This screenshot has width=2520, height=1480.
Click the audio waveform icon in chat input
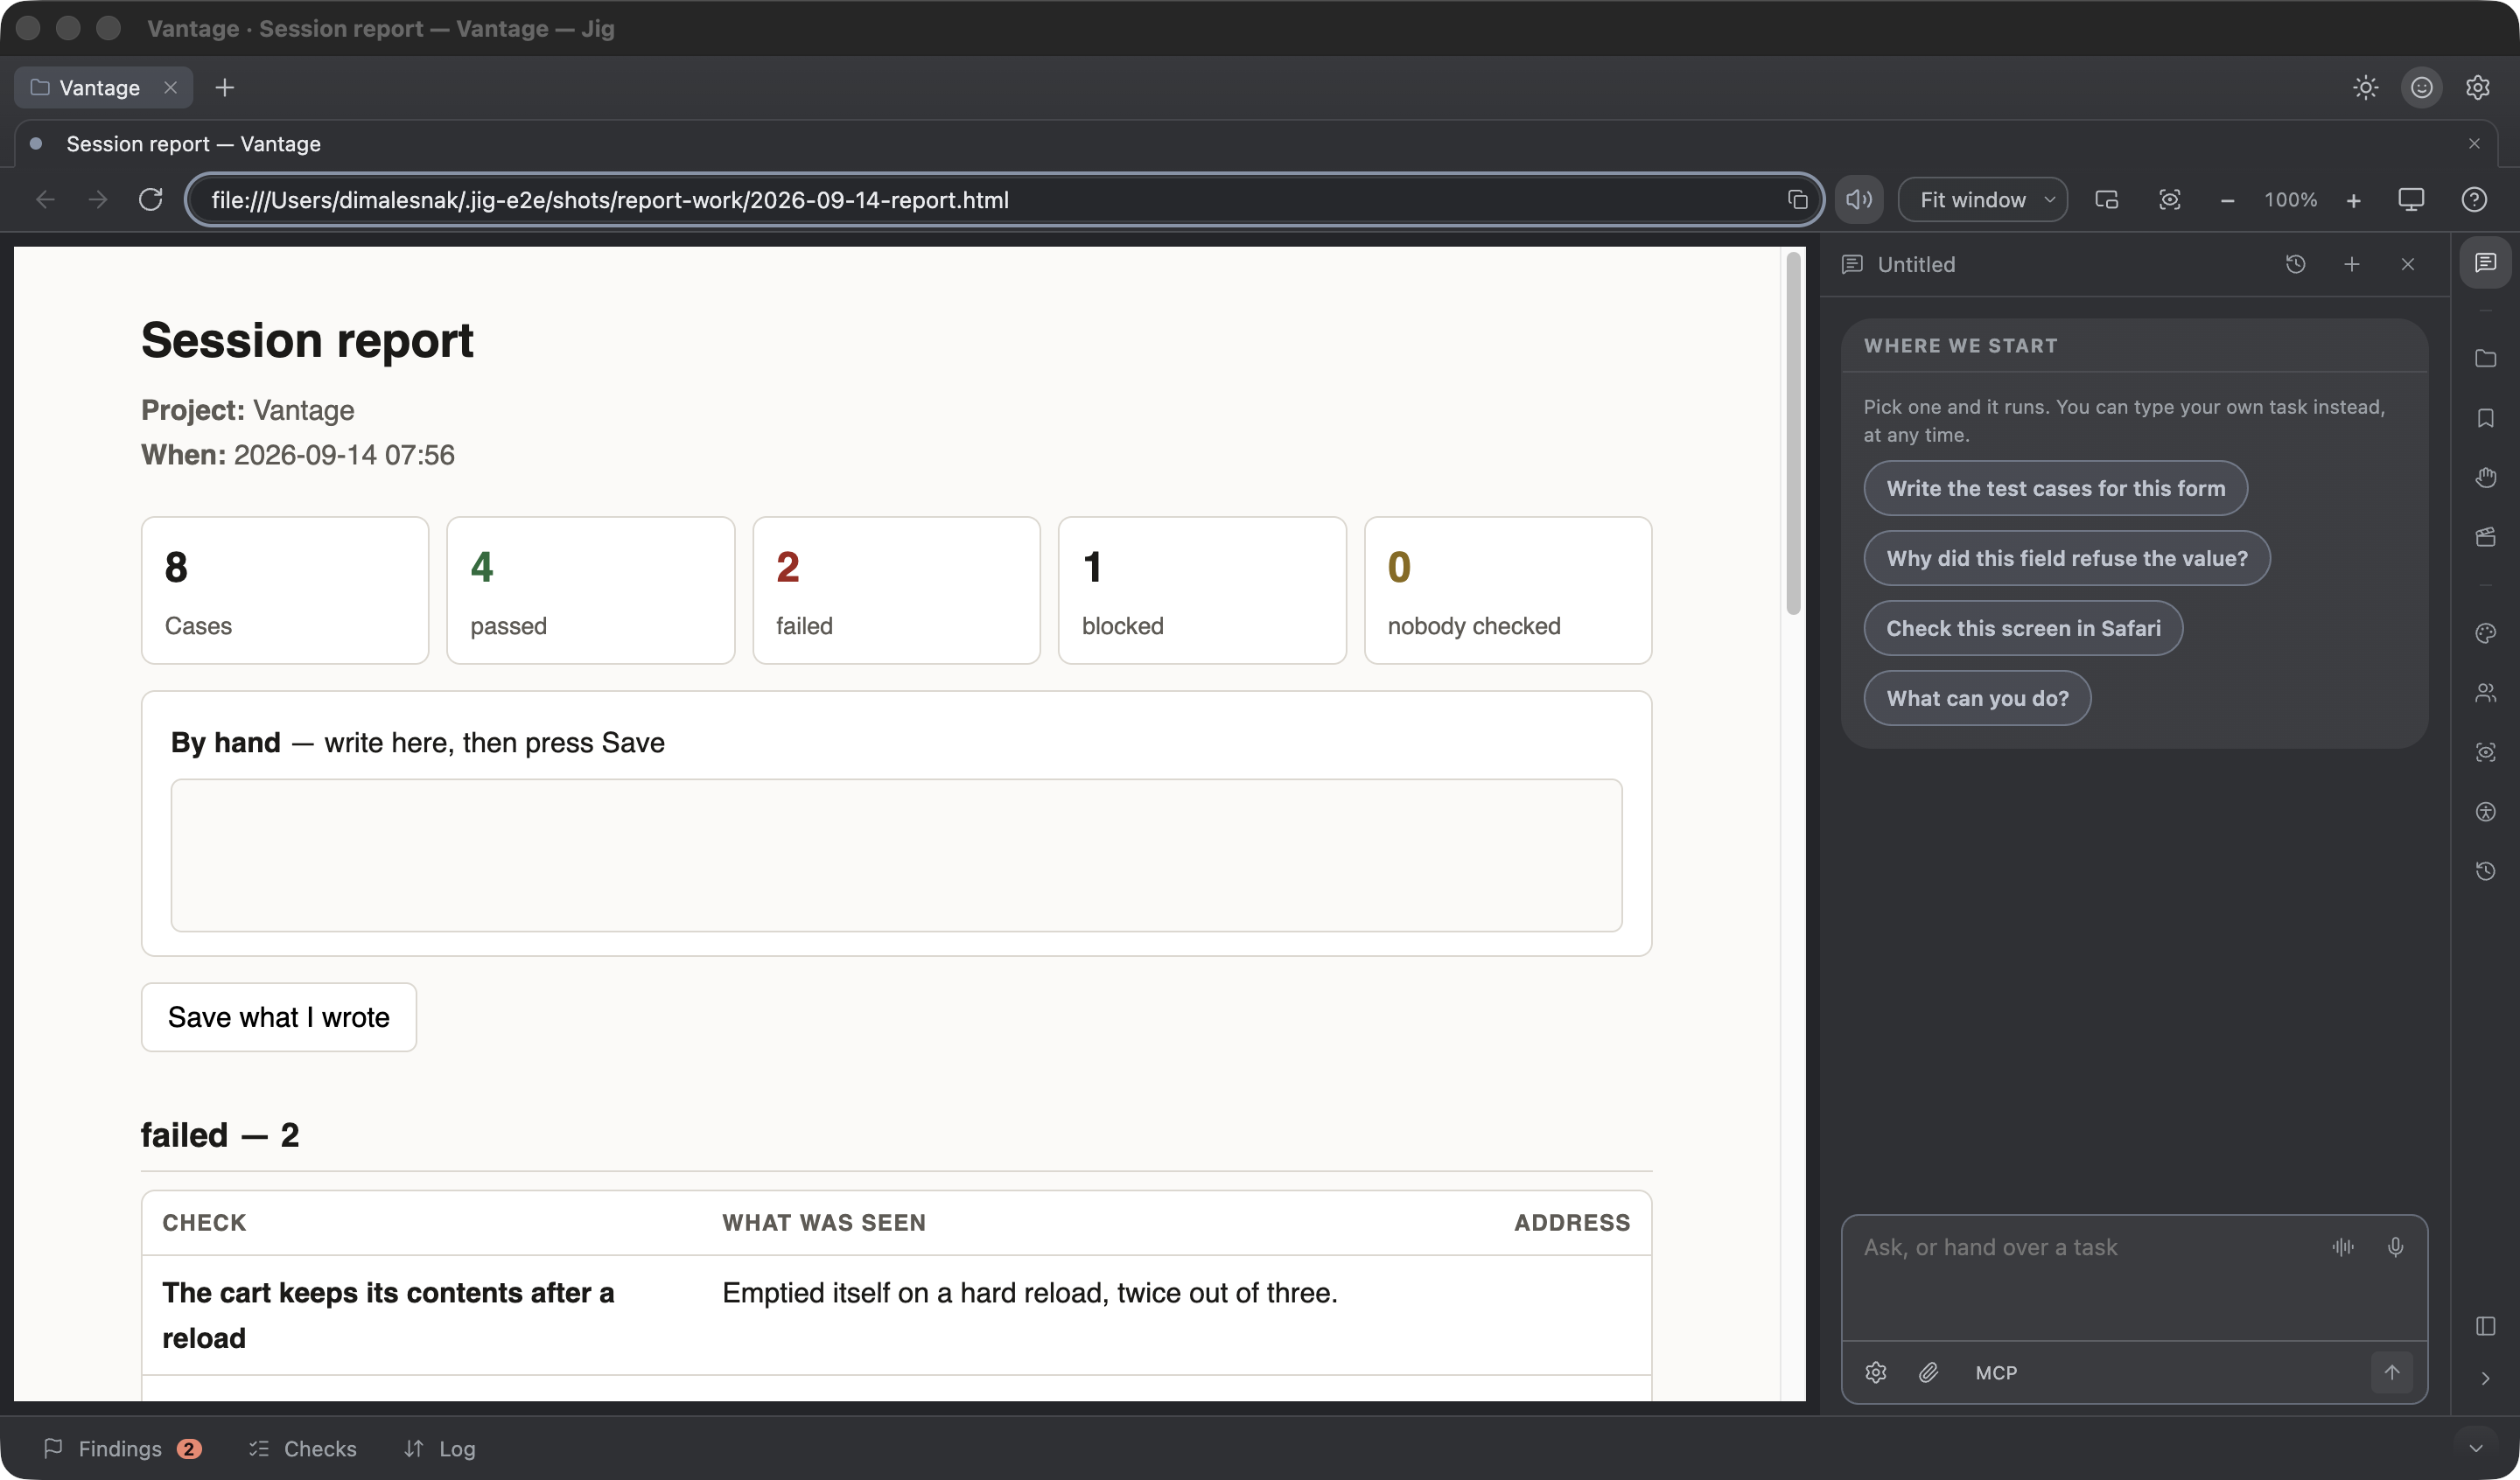tap(2343, 1247)
